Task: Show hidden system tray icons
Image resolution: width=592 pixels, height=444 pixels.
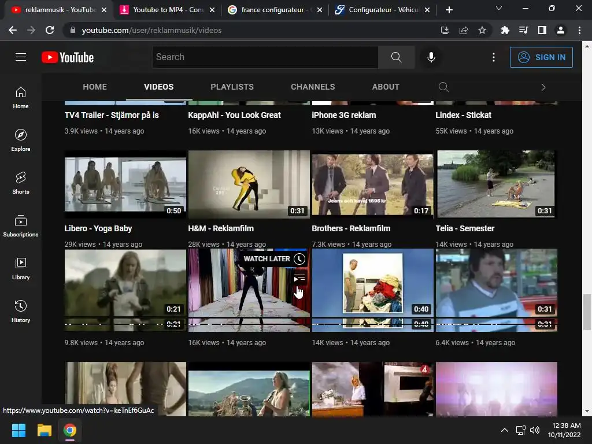Action: point(504,430)
